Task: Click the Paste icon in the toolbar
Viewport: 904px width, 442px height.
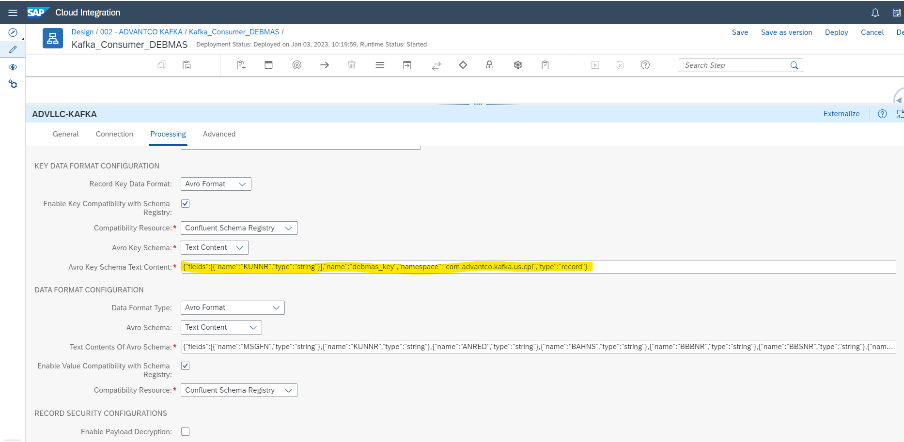Action: pos(187,65)
